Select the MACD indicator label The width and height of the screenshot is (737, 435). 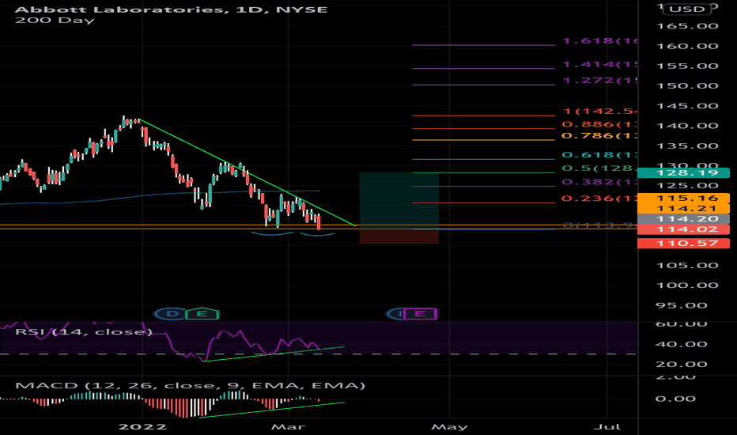coord(190,386)
